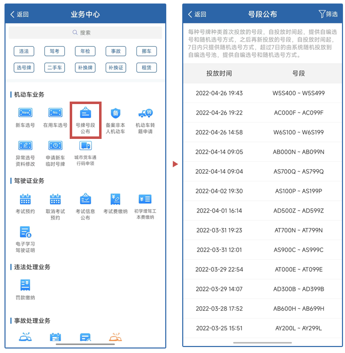Open 取消考试预约 calendar icon
345x353 pixels.
[55, 199]
